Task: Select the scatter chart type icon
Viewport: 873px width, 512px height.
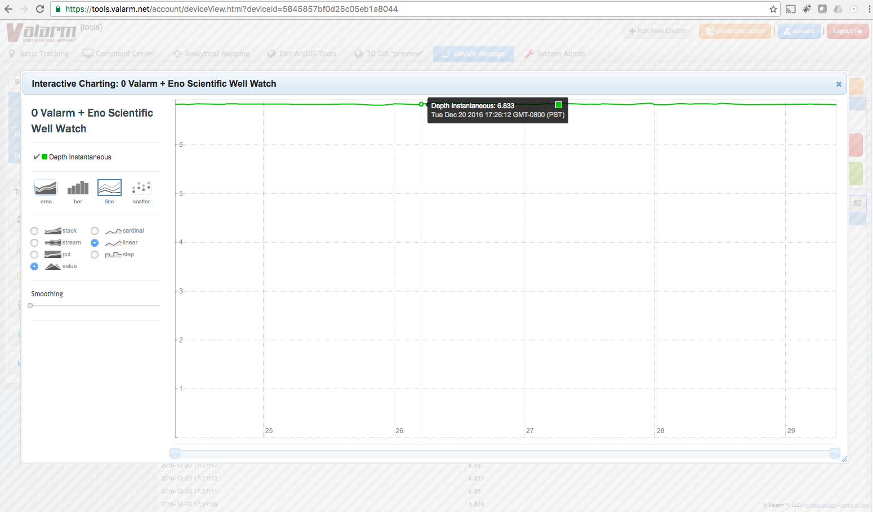Action: tap(141, 188)
